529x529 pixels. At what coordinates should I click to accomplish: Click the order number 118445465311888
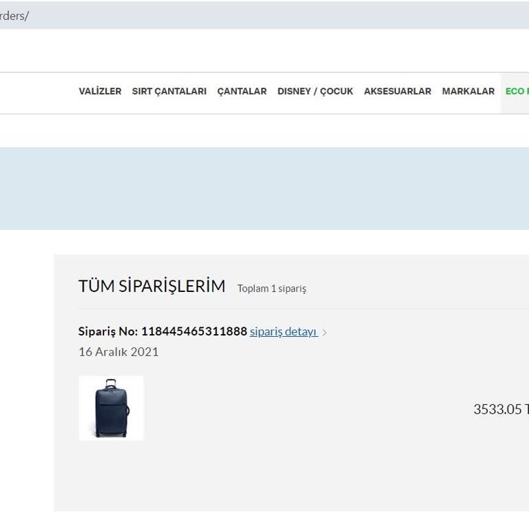(x=194, y=331)
